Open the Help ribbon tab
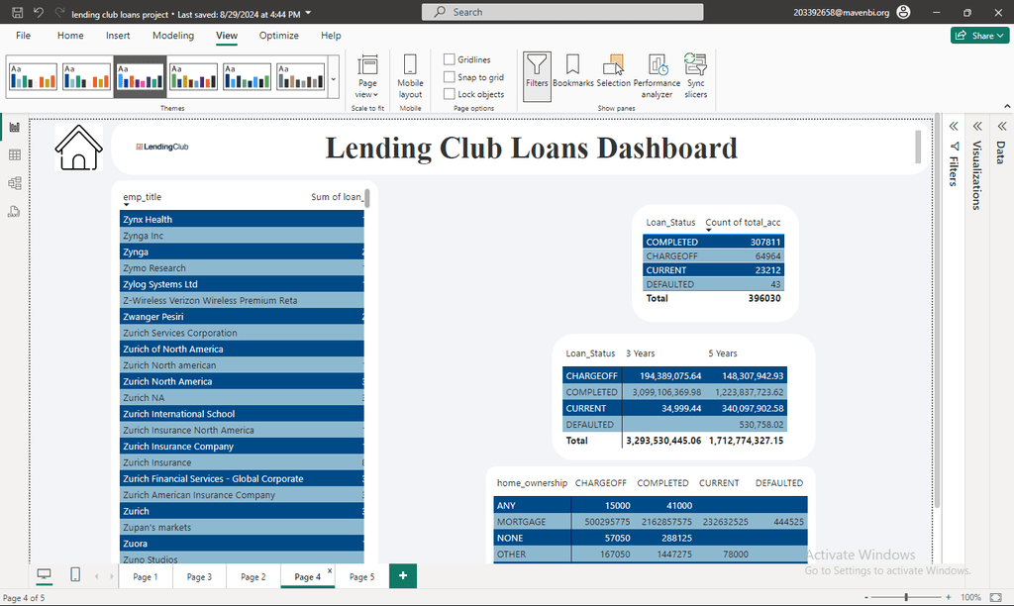This screenshot has height=606, width=1014. (x=331, y=36)
